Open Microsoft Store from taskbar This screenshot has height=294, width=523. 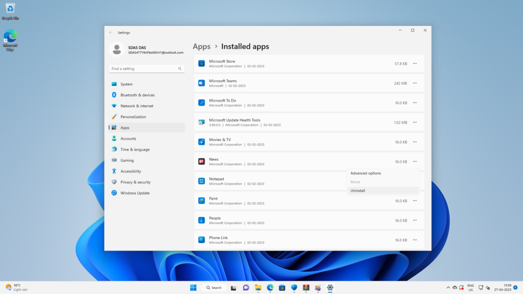(282, 288)
